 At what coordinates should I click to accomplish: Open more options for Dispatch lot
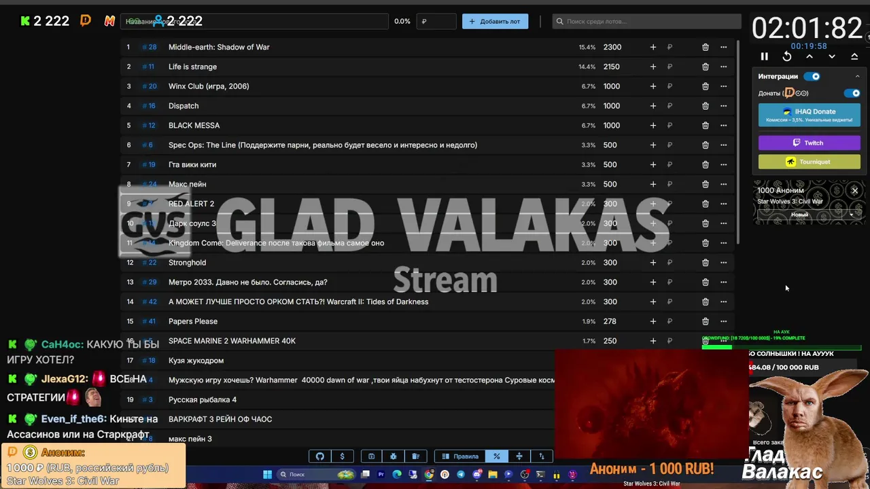click(723, 106)
